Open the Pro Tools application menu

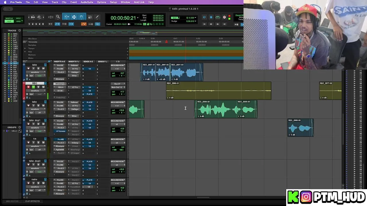[16, 2]
